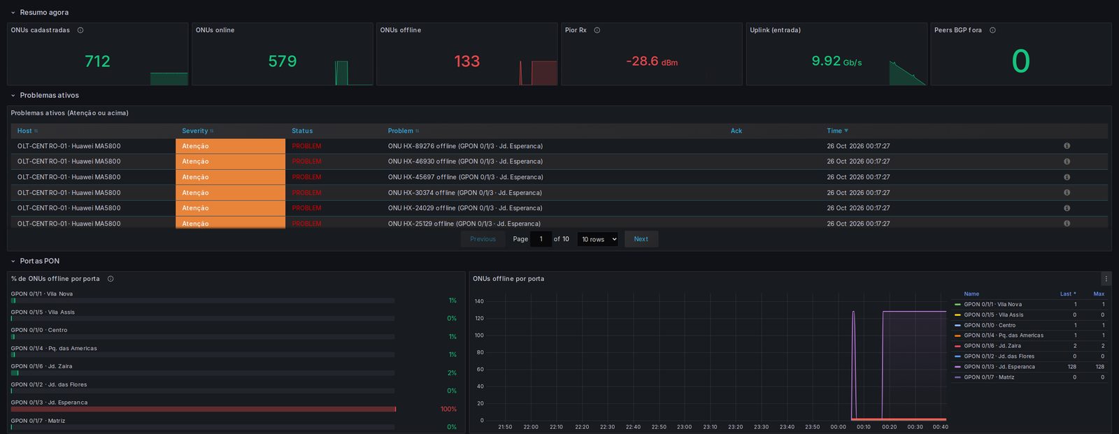1119x434 pixels.
Task: Sort legend by Max column
Action: click(1099, 294)
